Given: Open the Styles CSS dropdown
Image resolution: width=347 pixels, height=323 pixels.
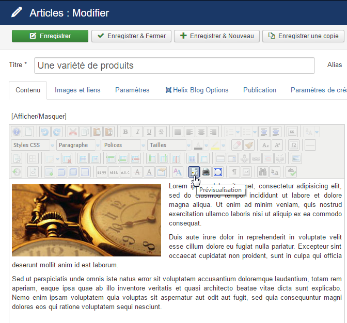Looking at the screenshot, I should 33,145.
